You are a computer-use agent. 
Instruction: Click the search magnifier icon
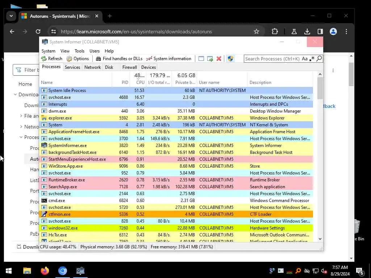click(319, 58)
